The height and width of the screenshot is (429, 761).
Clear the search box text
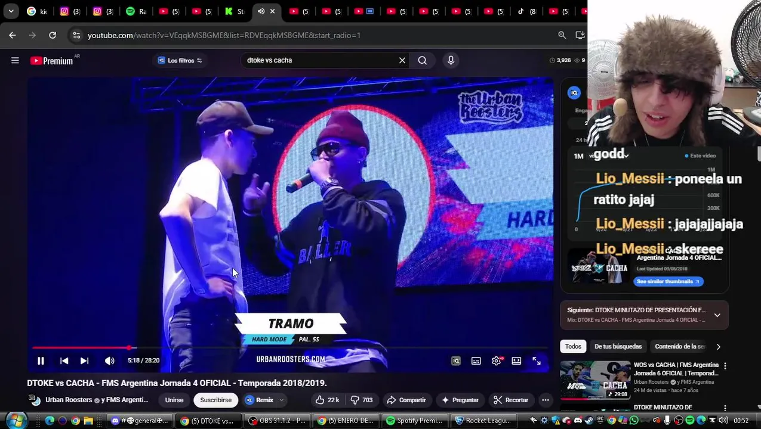(402, 60)
